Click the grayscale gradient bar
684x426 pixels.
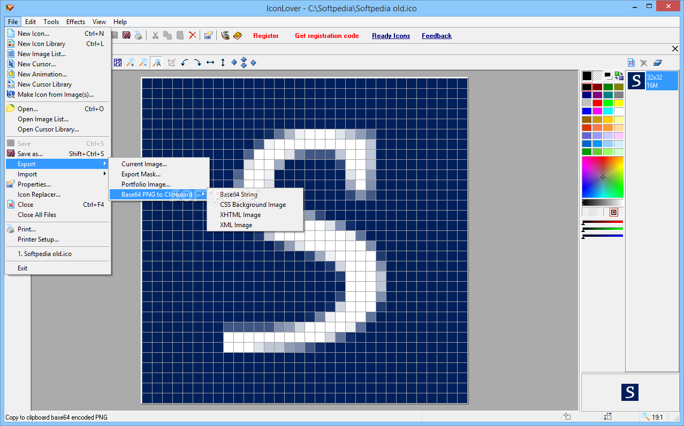[x=603, y=203]
